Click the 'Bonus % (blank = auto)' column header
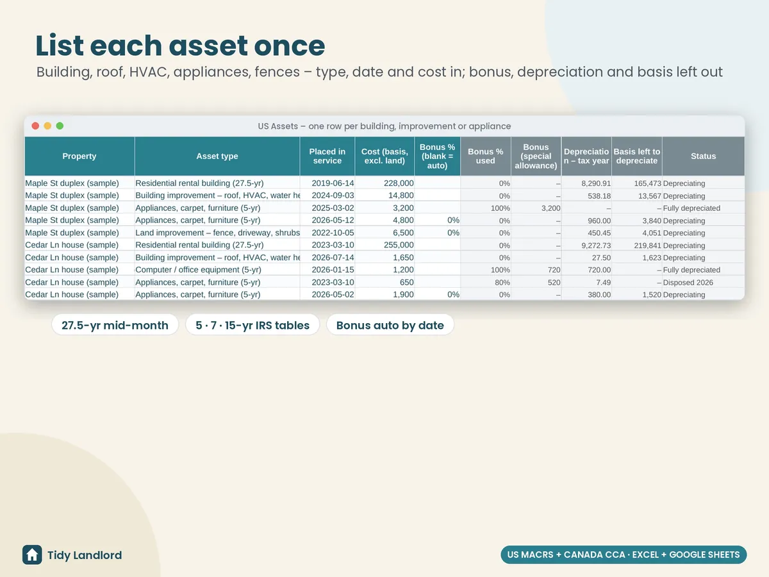Viewport: 769px width, 577px height. coord(438,156)
